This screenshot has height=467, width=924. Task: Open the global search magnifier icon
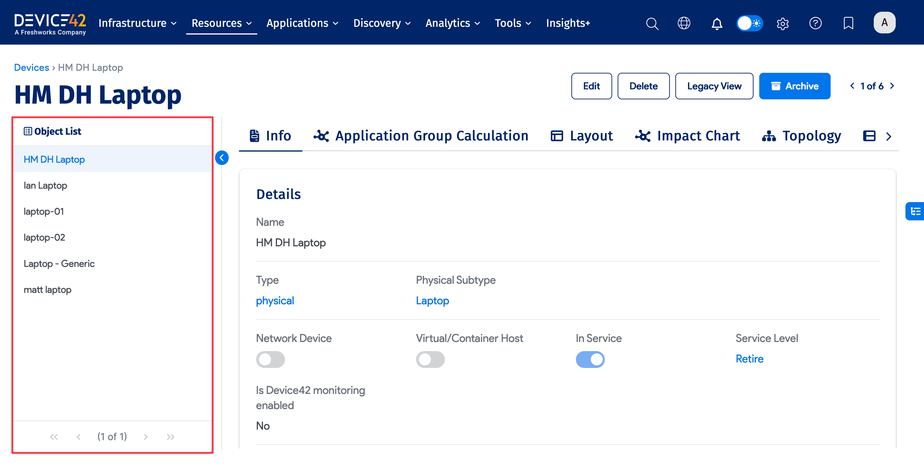pyautogui.click(x=652, y=23)
